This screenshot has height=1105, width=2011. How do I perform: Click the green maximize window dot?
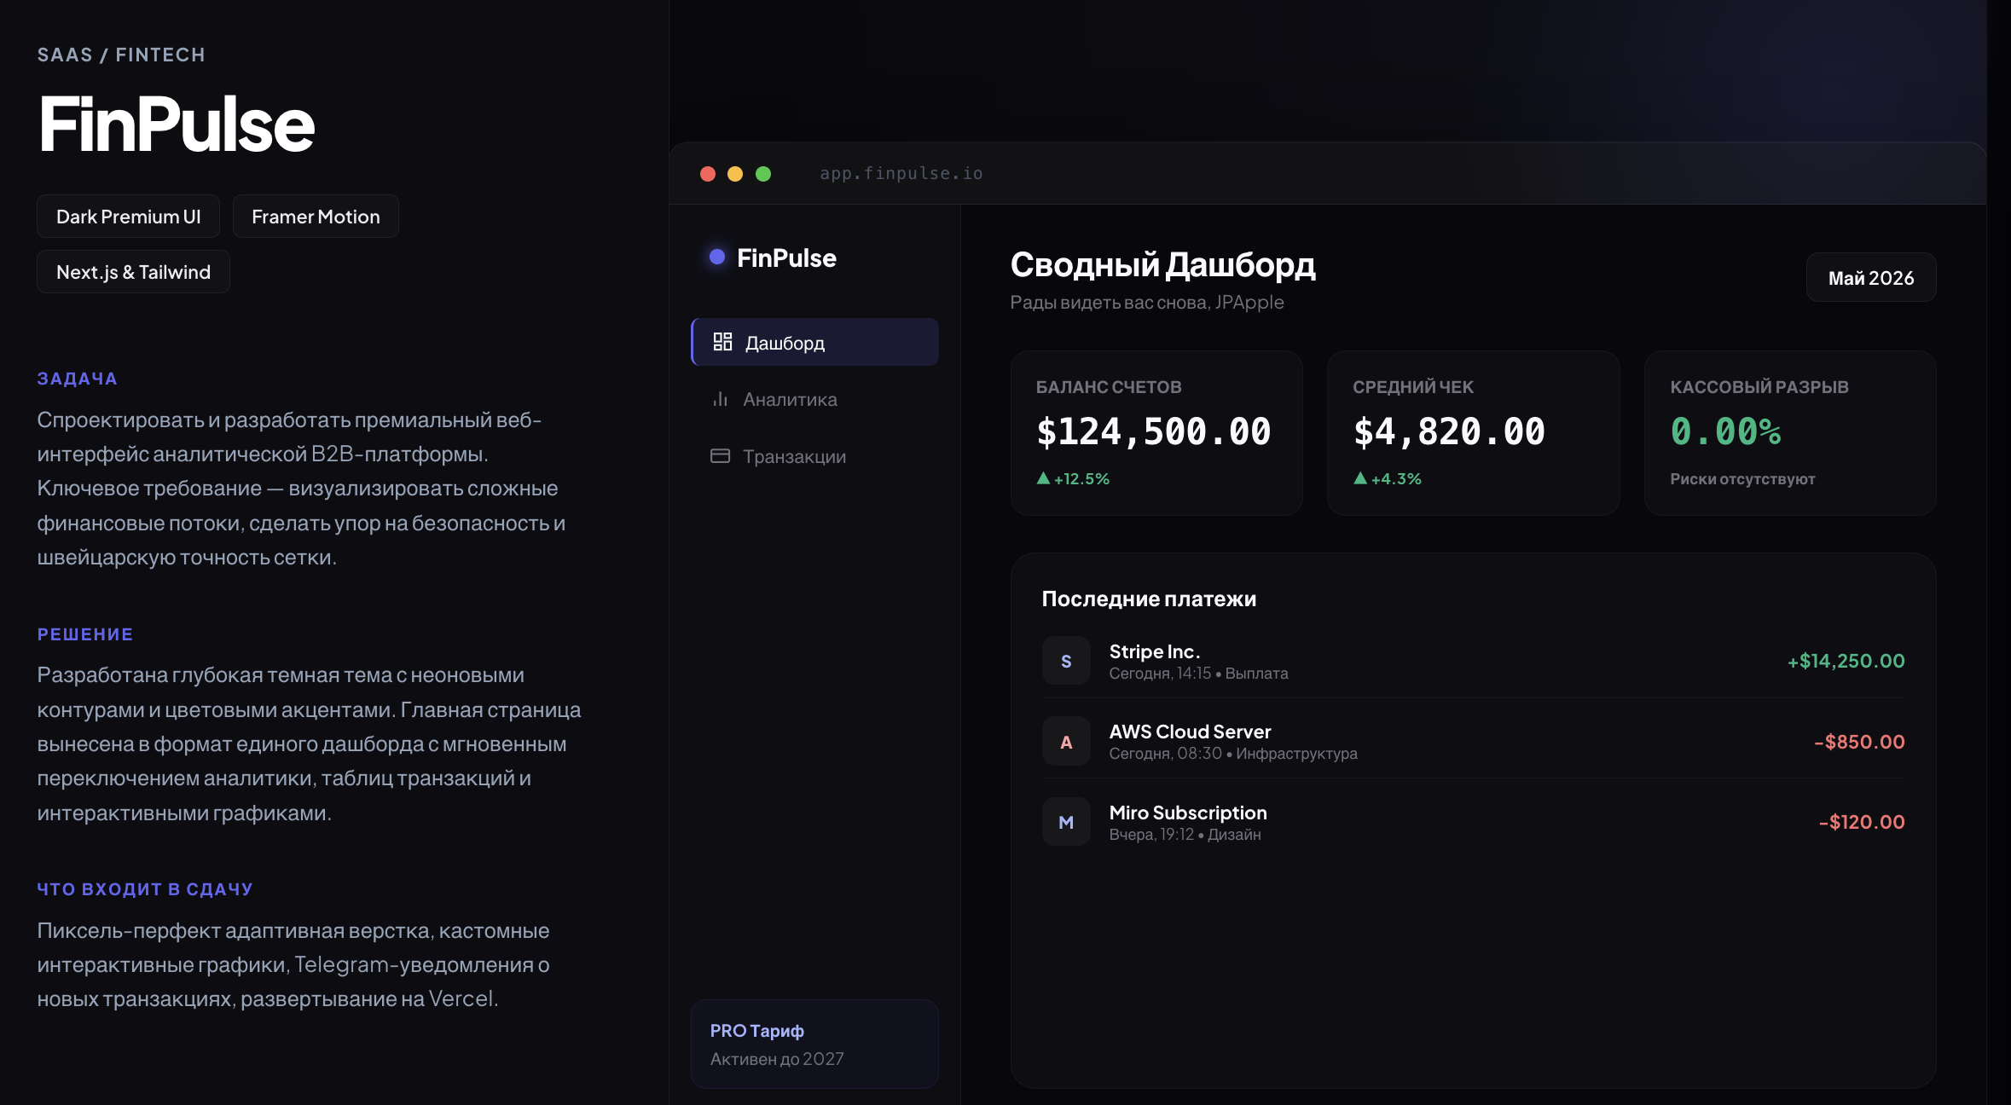pos(763,174)
